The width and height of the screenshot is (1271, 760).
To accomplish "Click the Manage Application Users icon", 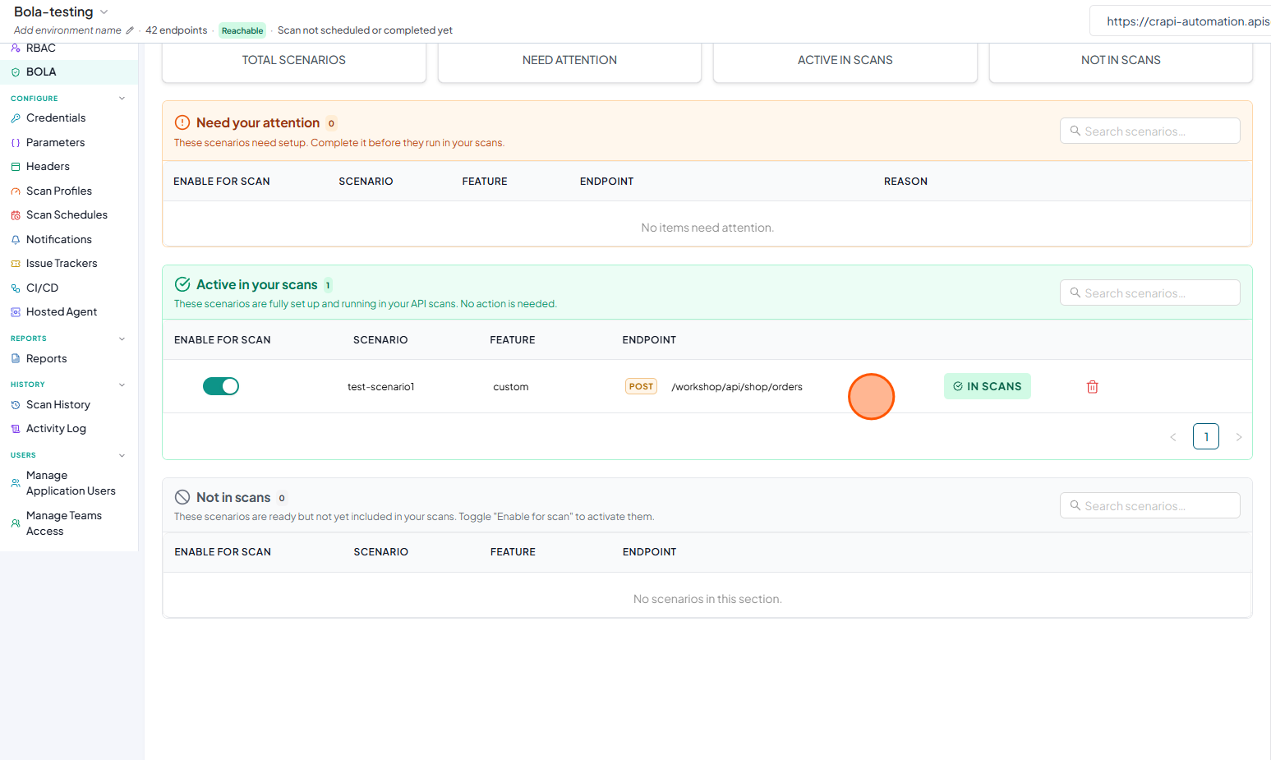I will [x=16, y=483].
